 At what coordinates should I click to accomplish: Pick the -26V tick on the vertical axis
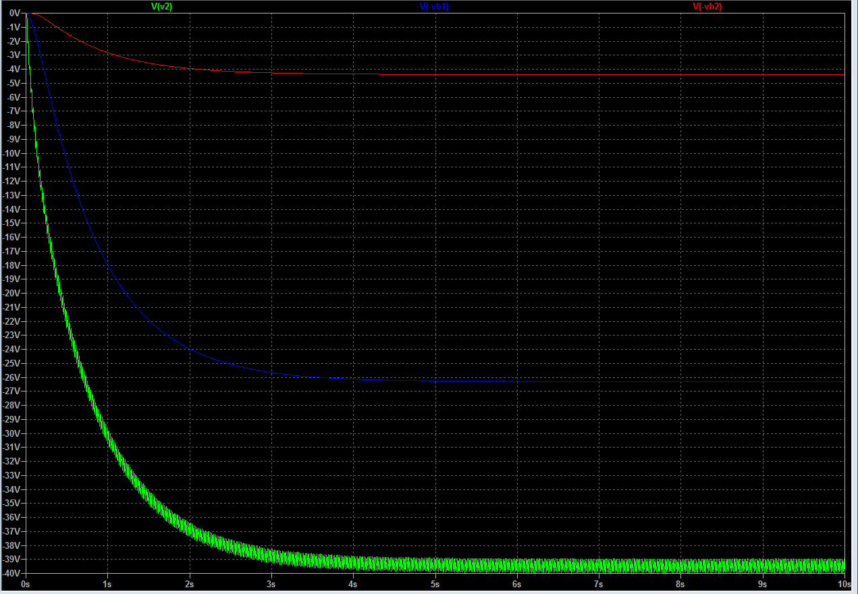[11, 377]
